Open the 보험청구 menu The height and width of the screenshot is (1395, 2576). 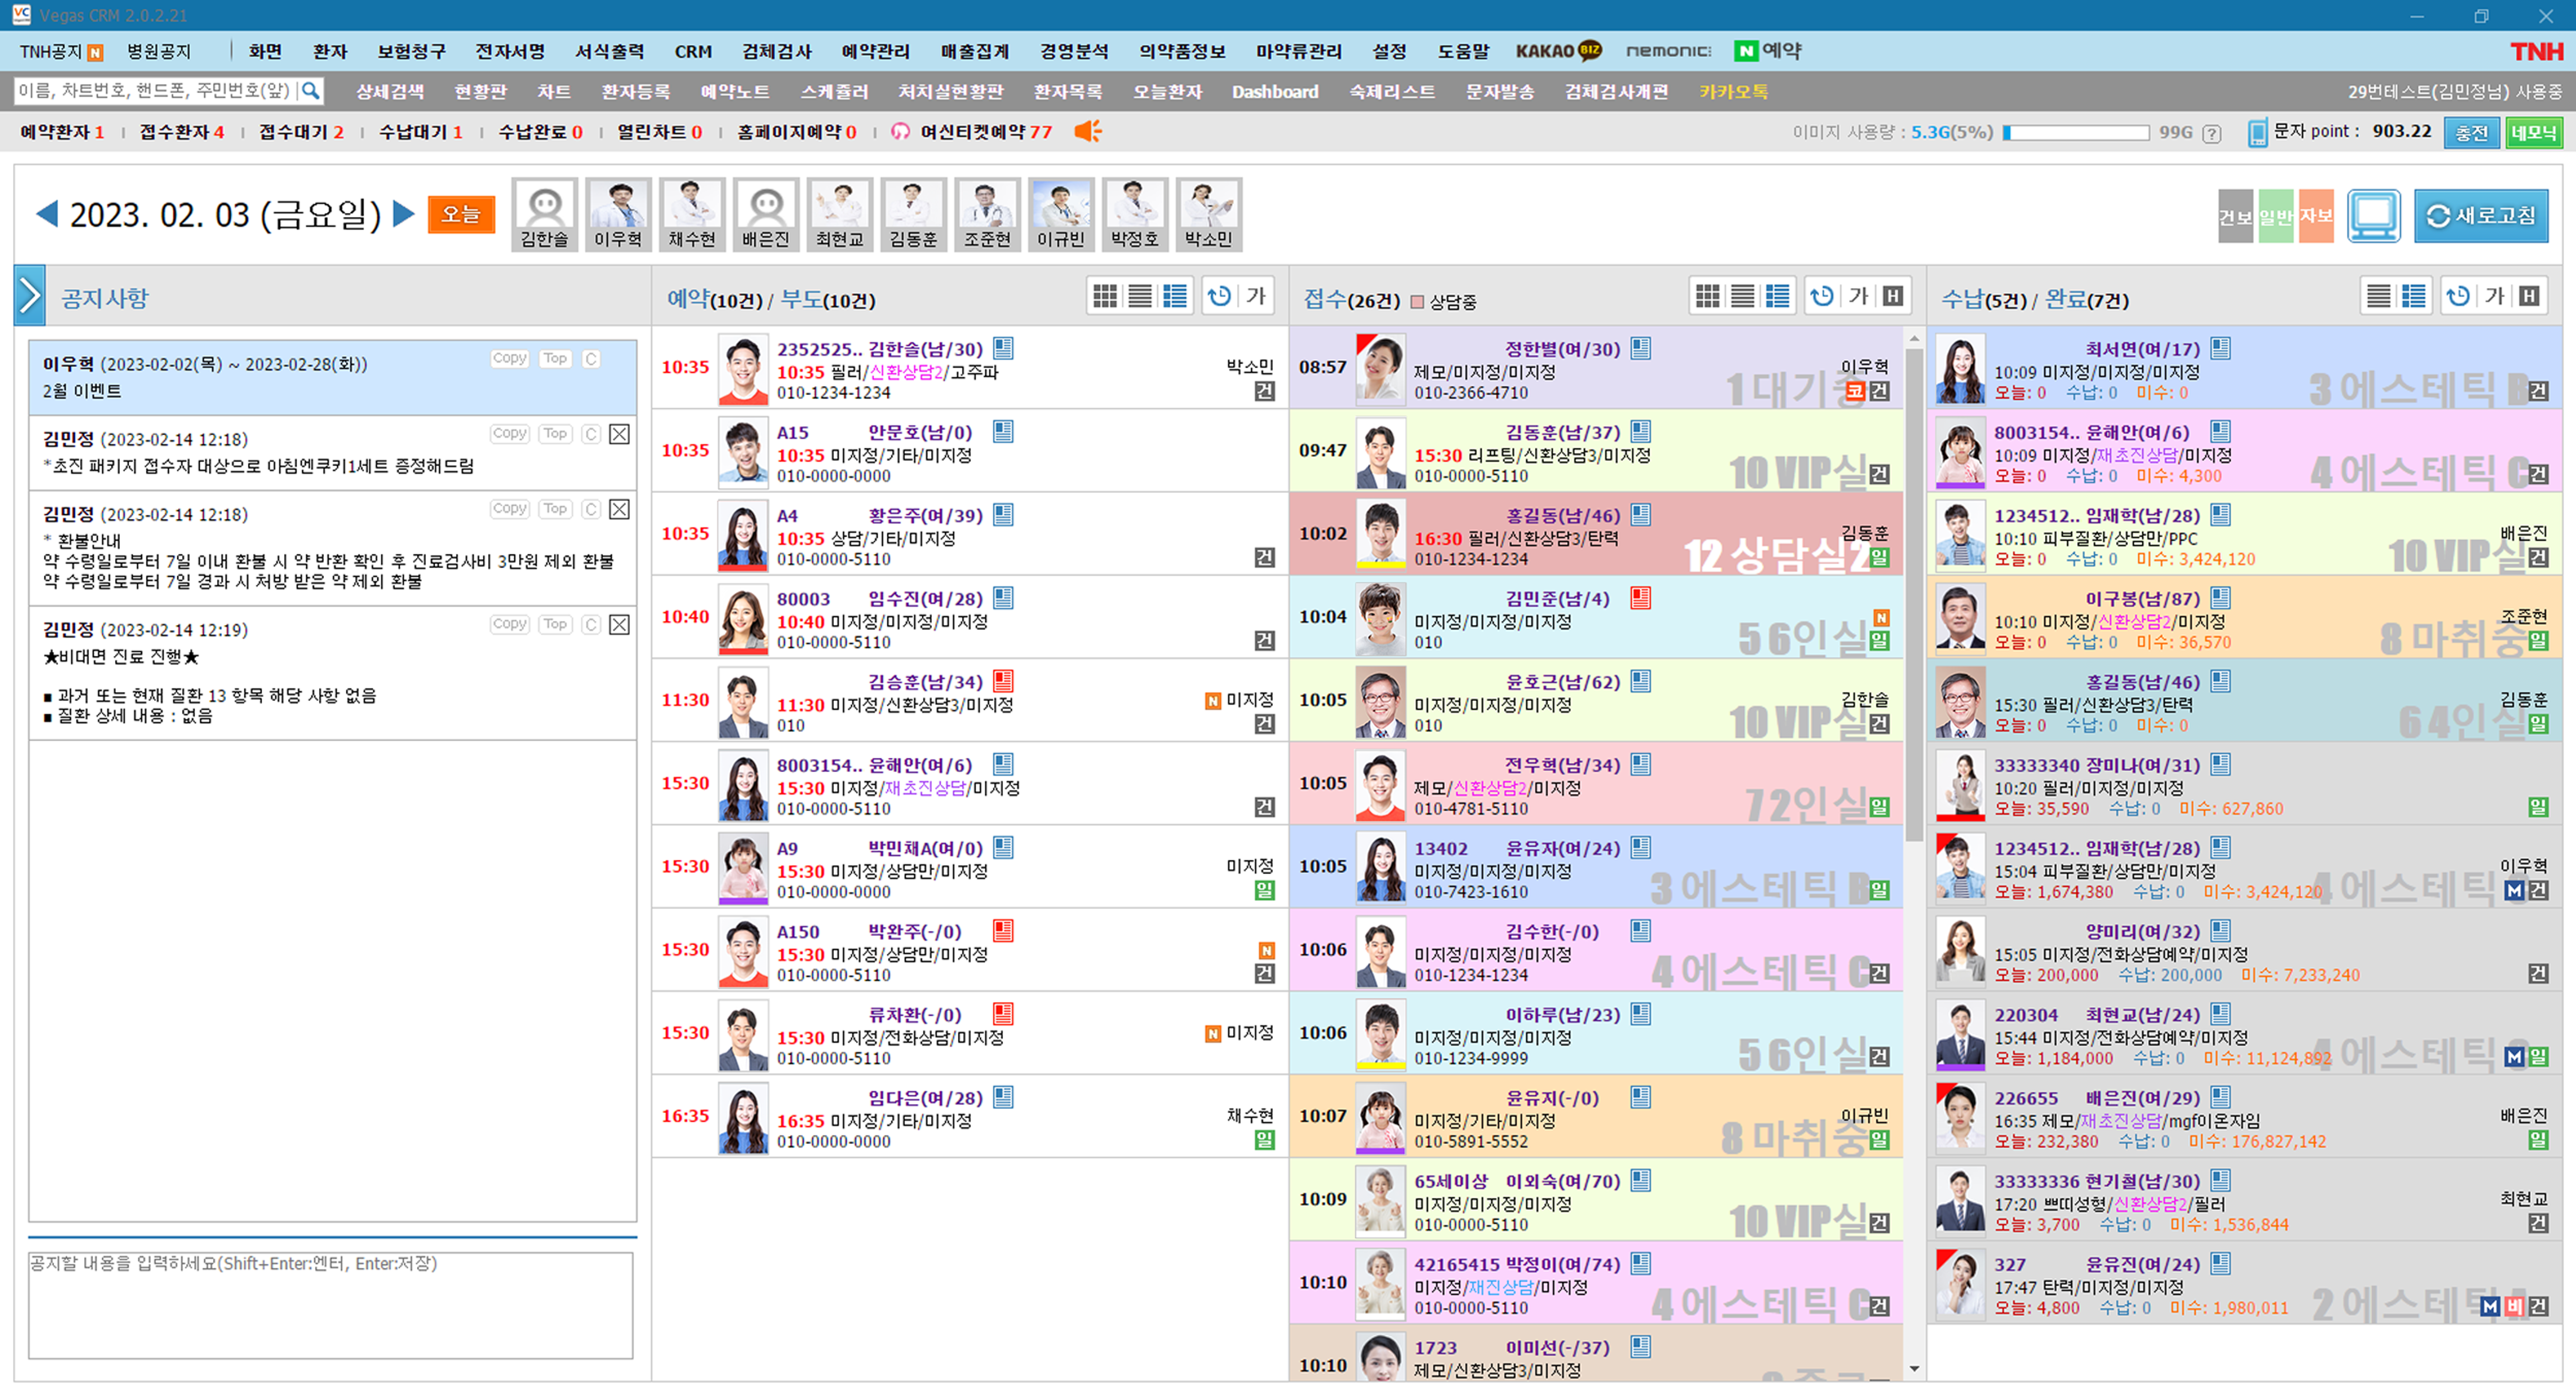click(411, 51)
